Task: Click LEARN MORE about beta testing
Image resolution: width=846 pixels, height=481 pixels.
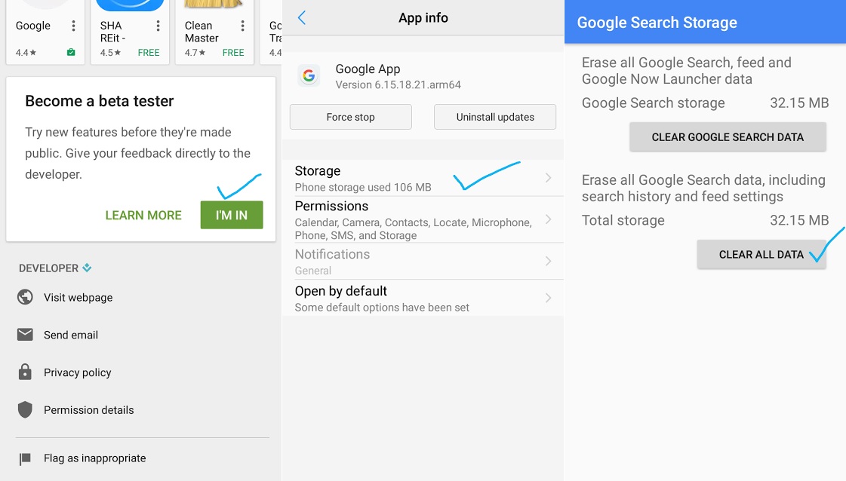Action: [x=143, y=215]
